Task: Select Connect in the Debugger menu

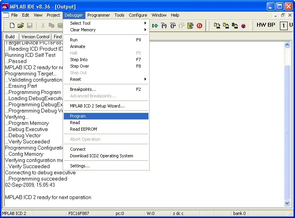Action: click(x=106, y=149)
